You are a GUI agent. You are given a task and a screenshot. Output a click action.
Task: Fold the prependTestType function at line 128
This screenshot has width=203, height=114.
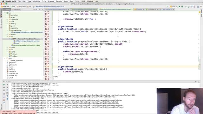(52, 41)
